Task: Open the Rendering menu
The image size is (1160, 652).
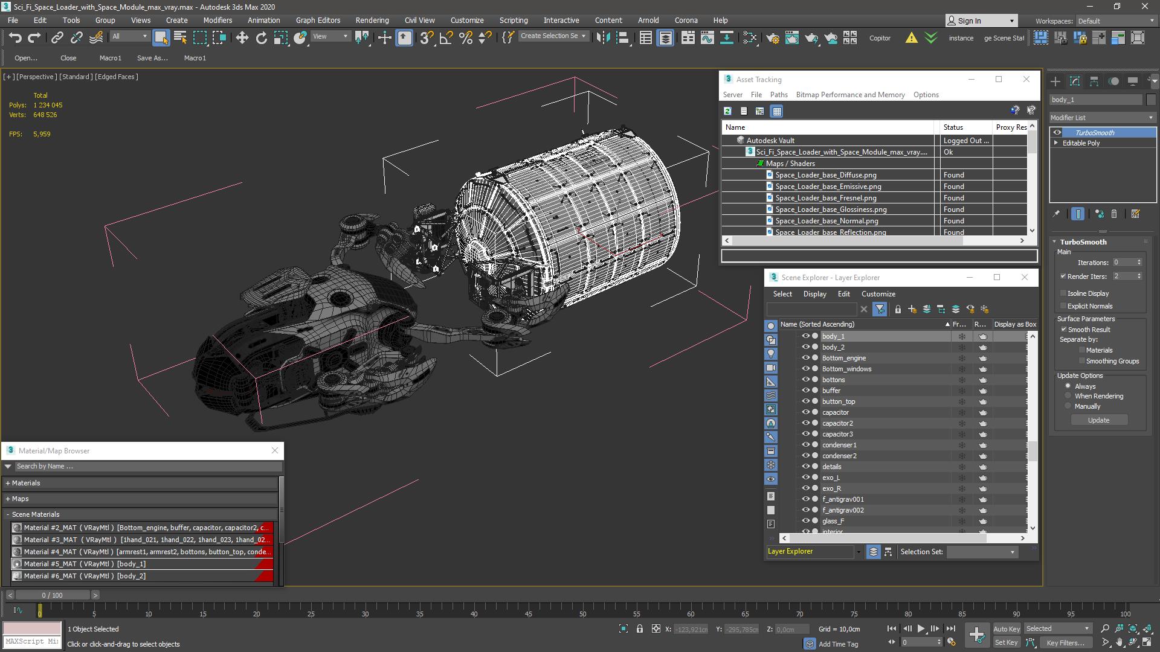Action: pos(372,20)
